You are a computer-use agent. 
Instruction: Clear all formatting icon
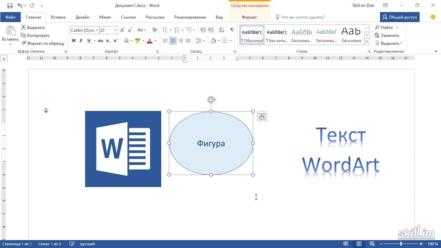tap(155, 30)
